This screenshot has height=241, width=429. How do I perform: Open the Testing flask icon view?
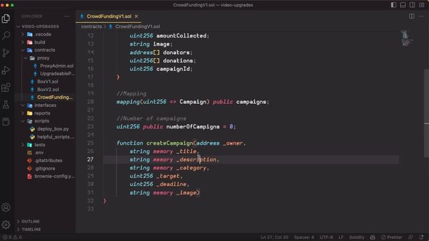[x=6, y=104]
